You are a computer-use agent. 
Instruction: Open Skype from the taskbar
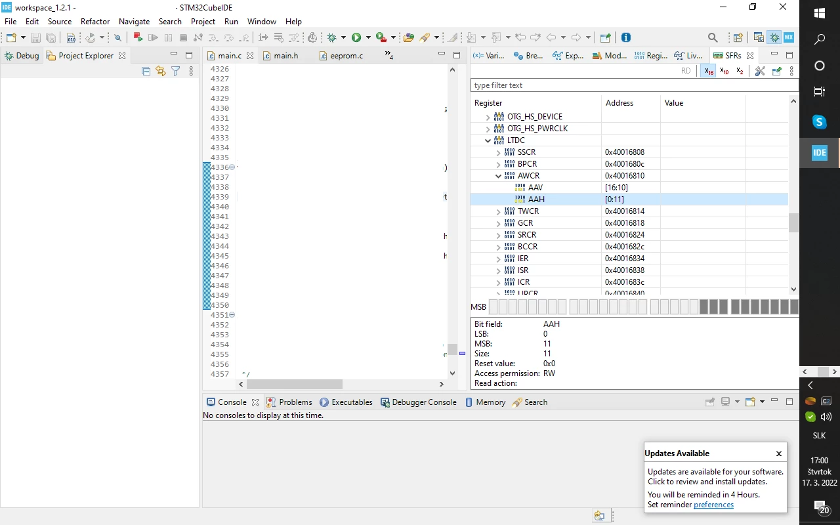tap(820, 121)
